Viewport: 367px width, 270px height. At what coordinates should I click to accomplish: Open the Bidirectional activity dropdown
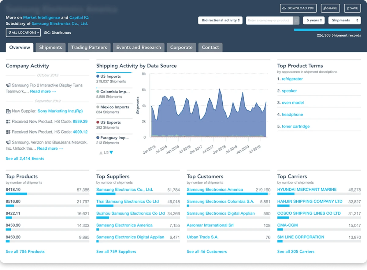(x=221, y=20)
